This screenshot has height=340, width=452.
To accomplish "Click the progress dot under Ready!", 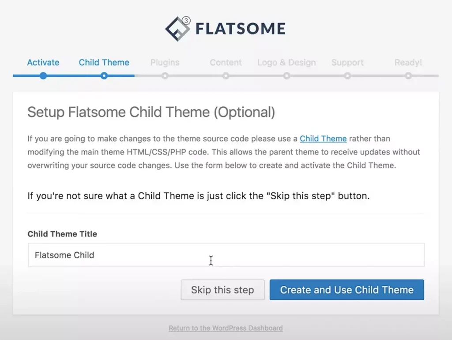I will (x=409, y=76).
